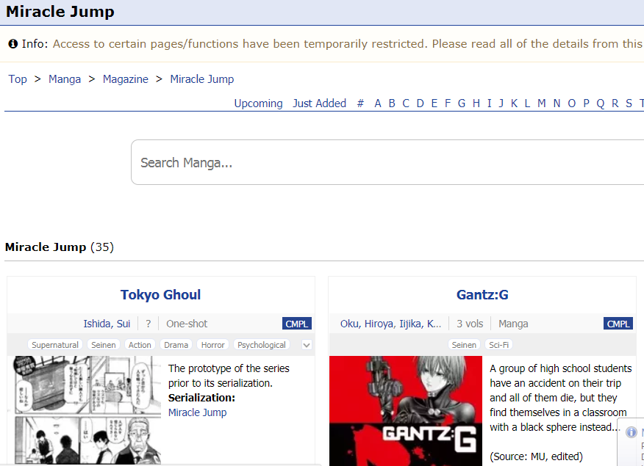
Task: Filter manga by letter H
Action: pos(476,103)
